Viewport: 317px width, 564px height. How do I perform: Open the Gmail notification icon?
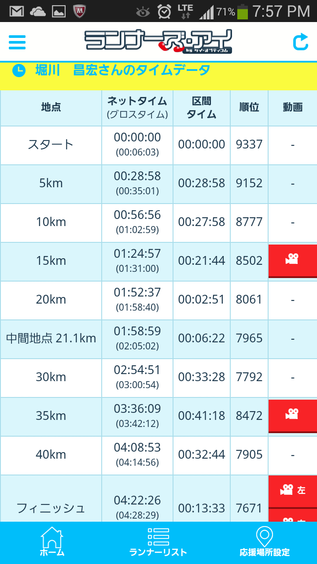point(17,11)
